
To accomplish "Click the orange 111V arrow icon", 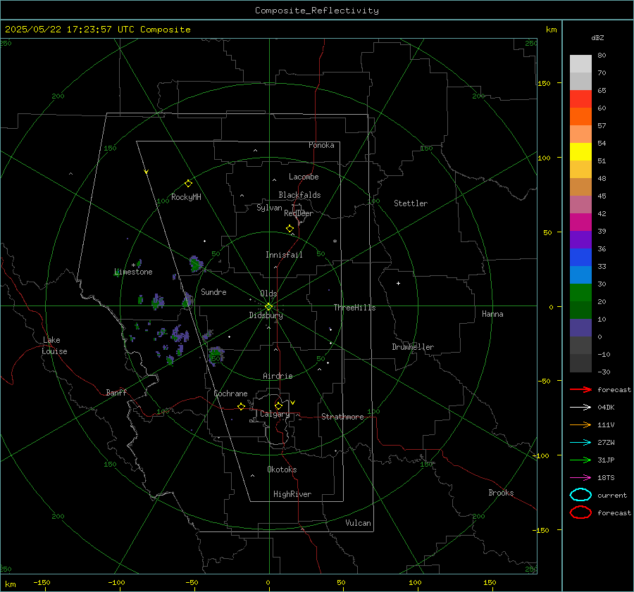I will 580,424.
